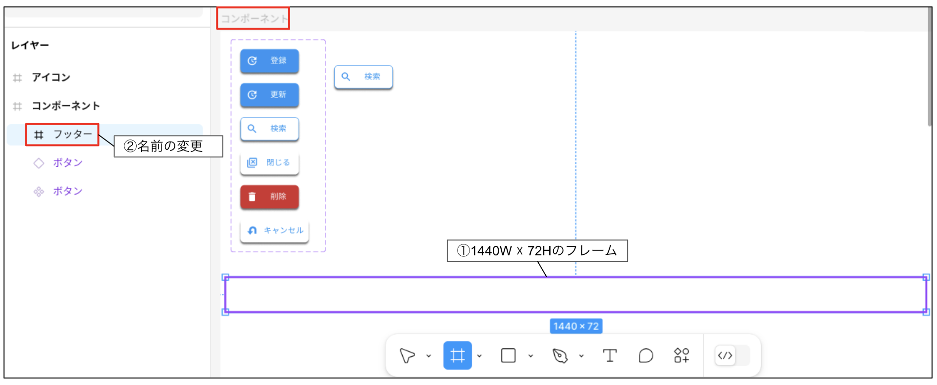Image resolution: width=937 pixels, height=385 pixels.
Task: Expand the Frame tool dropdown chevron
Action: click(x=479, y=356)
